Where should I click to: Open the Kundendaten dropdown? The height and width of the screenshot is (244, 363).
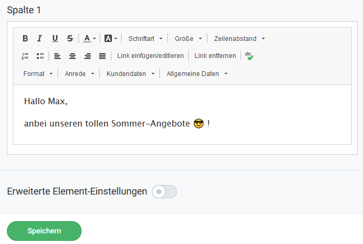coord(131,74)
